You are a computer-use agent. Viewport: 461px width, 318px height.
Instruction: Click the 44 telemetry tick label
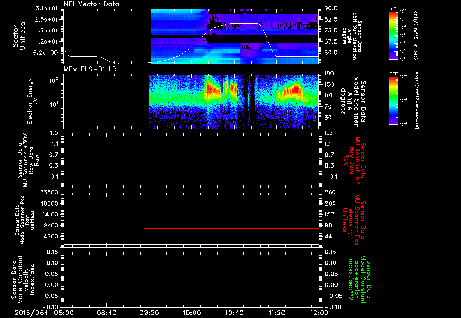[x=328, y=236]
